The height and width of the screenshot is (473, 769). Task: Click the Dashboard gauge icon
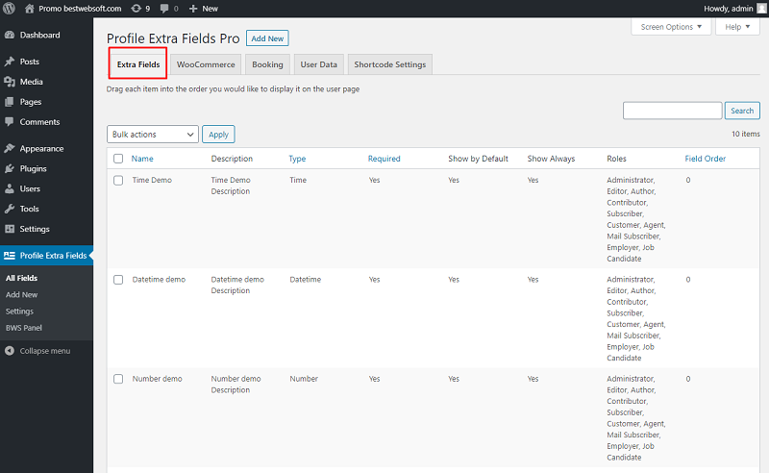click(10, 35)
